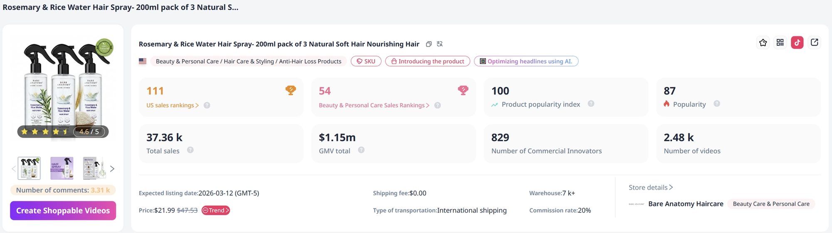Click help icon beside Product popularity index
Screen dimensions: 832x233
pos(591,104)
